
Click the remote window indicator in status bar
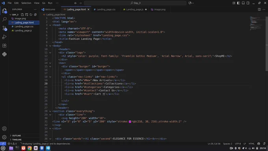click(x=3, y=144)
